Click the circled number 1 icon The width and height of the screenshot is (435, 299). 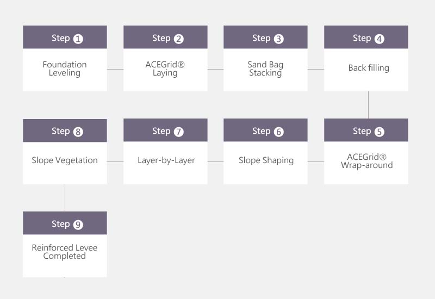coord(78,39)
